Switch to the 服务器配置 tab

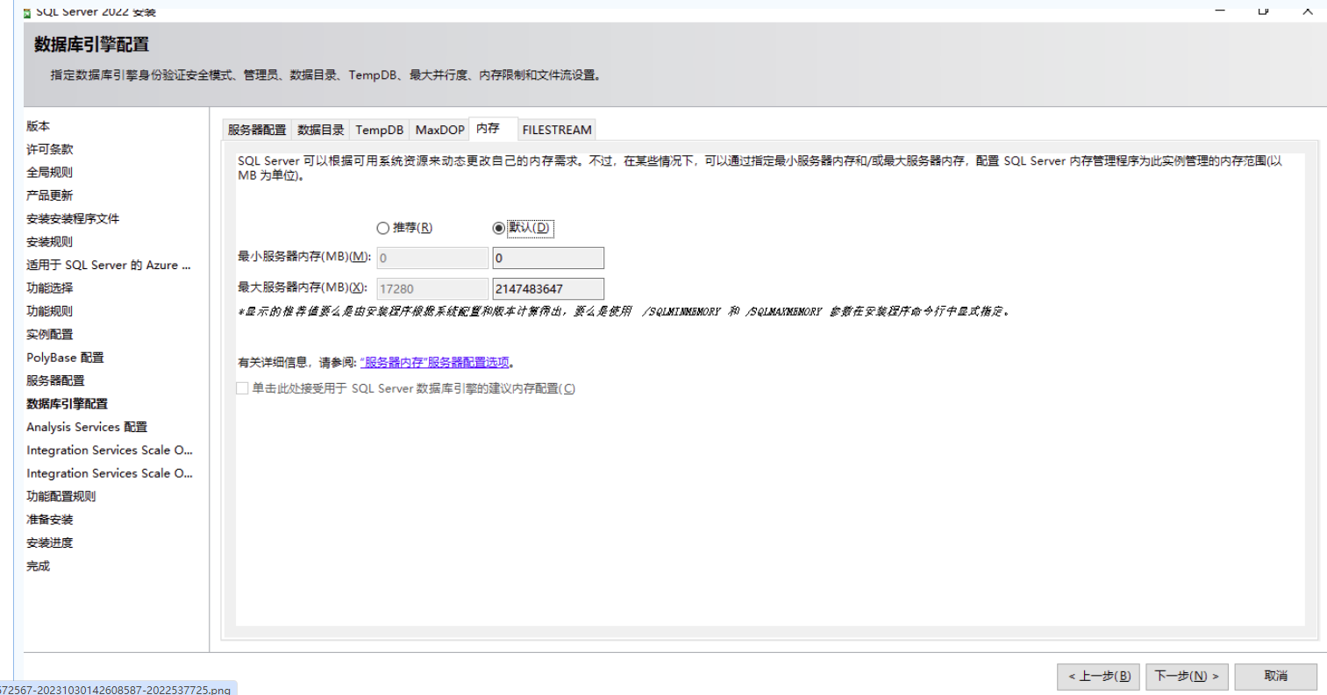coord(257,130)
